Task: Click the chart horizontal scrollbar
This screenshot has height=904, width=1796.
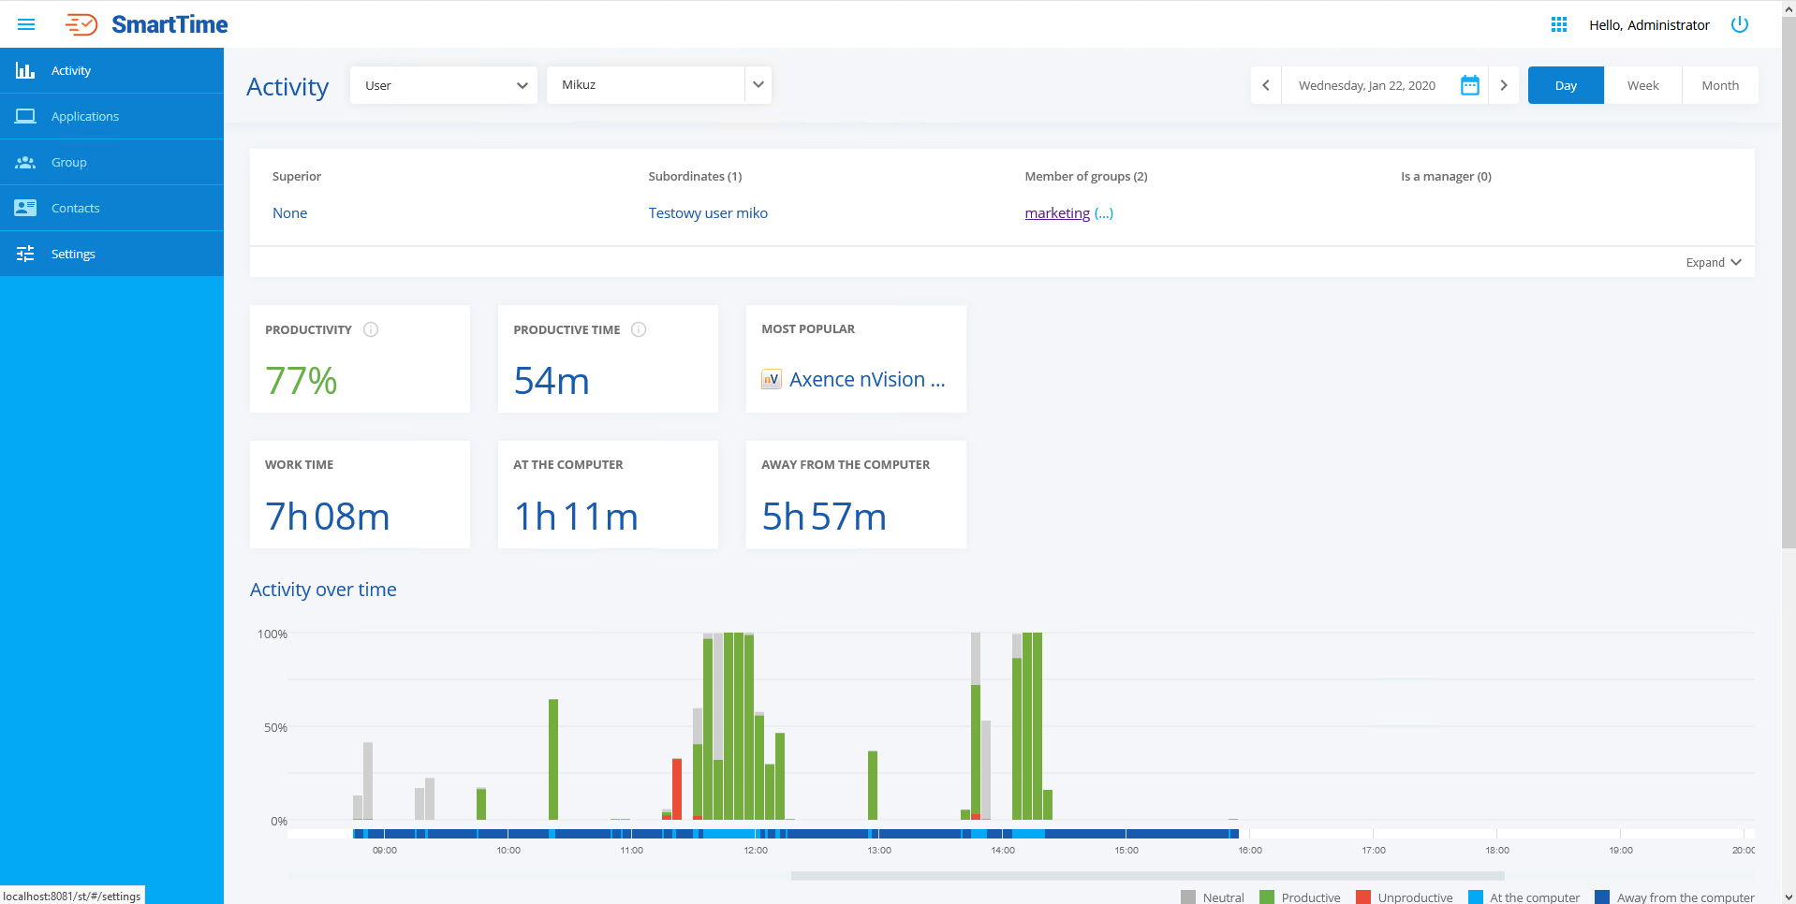Action: 1147,876
